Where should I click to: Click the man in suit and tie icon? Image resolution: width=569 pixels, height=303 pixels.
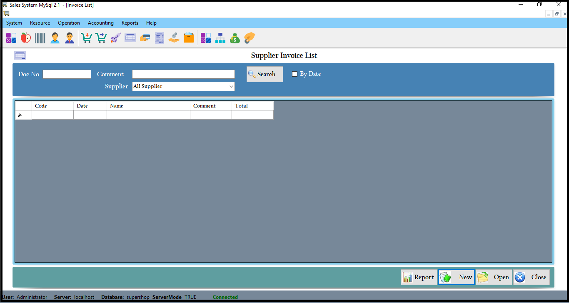[70, 38]
